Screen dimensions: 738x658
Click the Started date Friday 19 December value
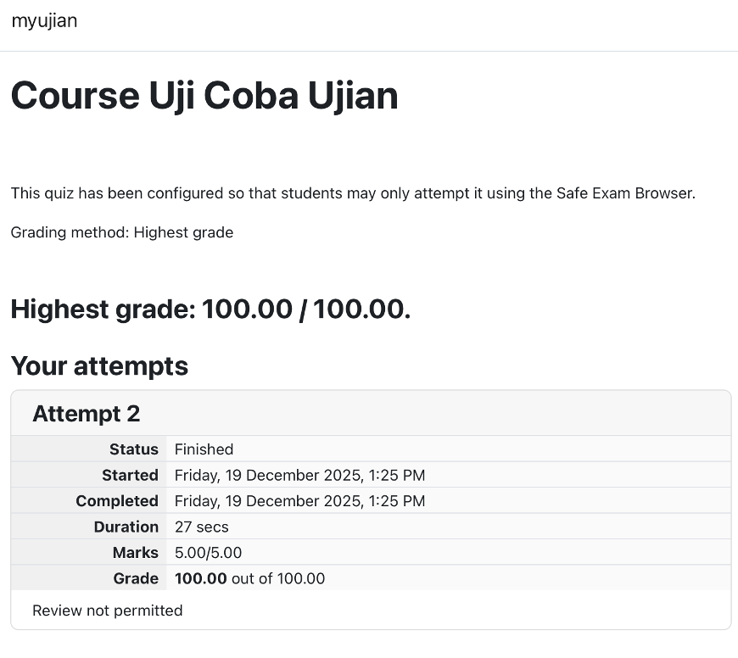299,475
